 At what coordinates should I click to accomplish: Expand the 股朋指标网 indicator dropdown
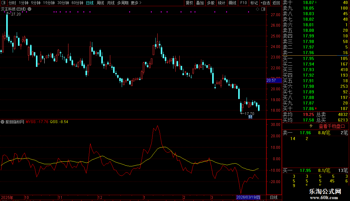(x=3, y=122)
